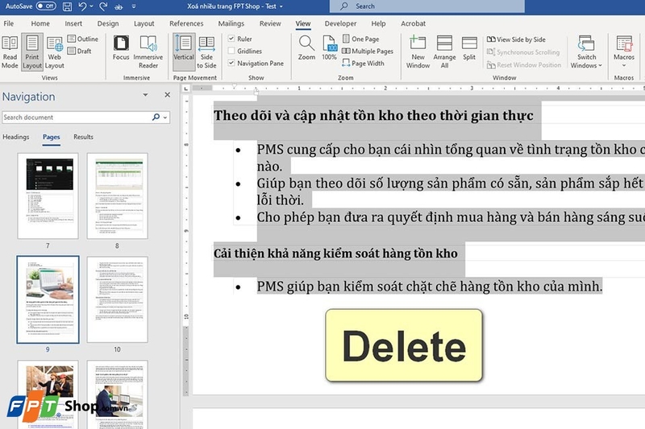Set zoom to 100%
The image size is (645, 429).
point(330,48)
